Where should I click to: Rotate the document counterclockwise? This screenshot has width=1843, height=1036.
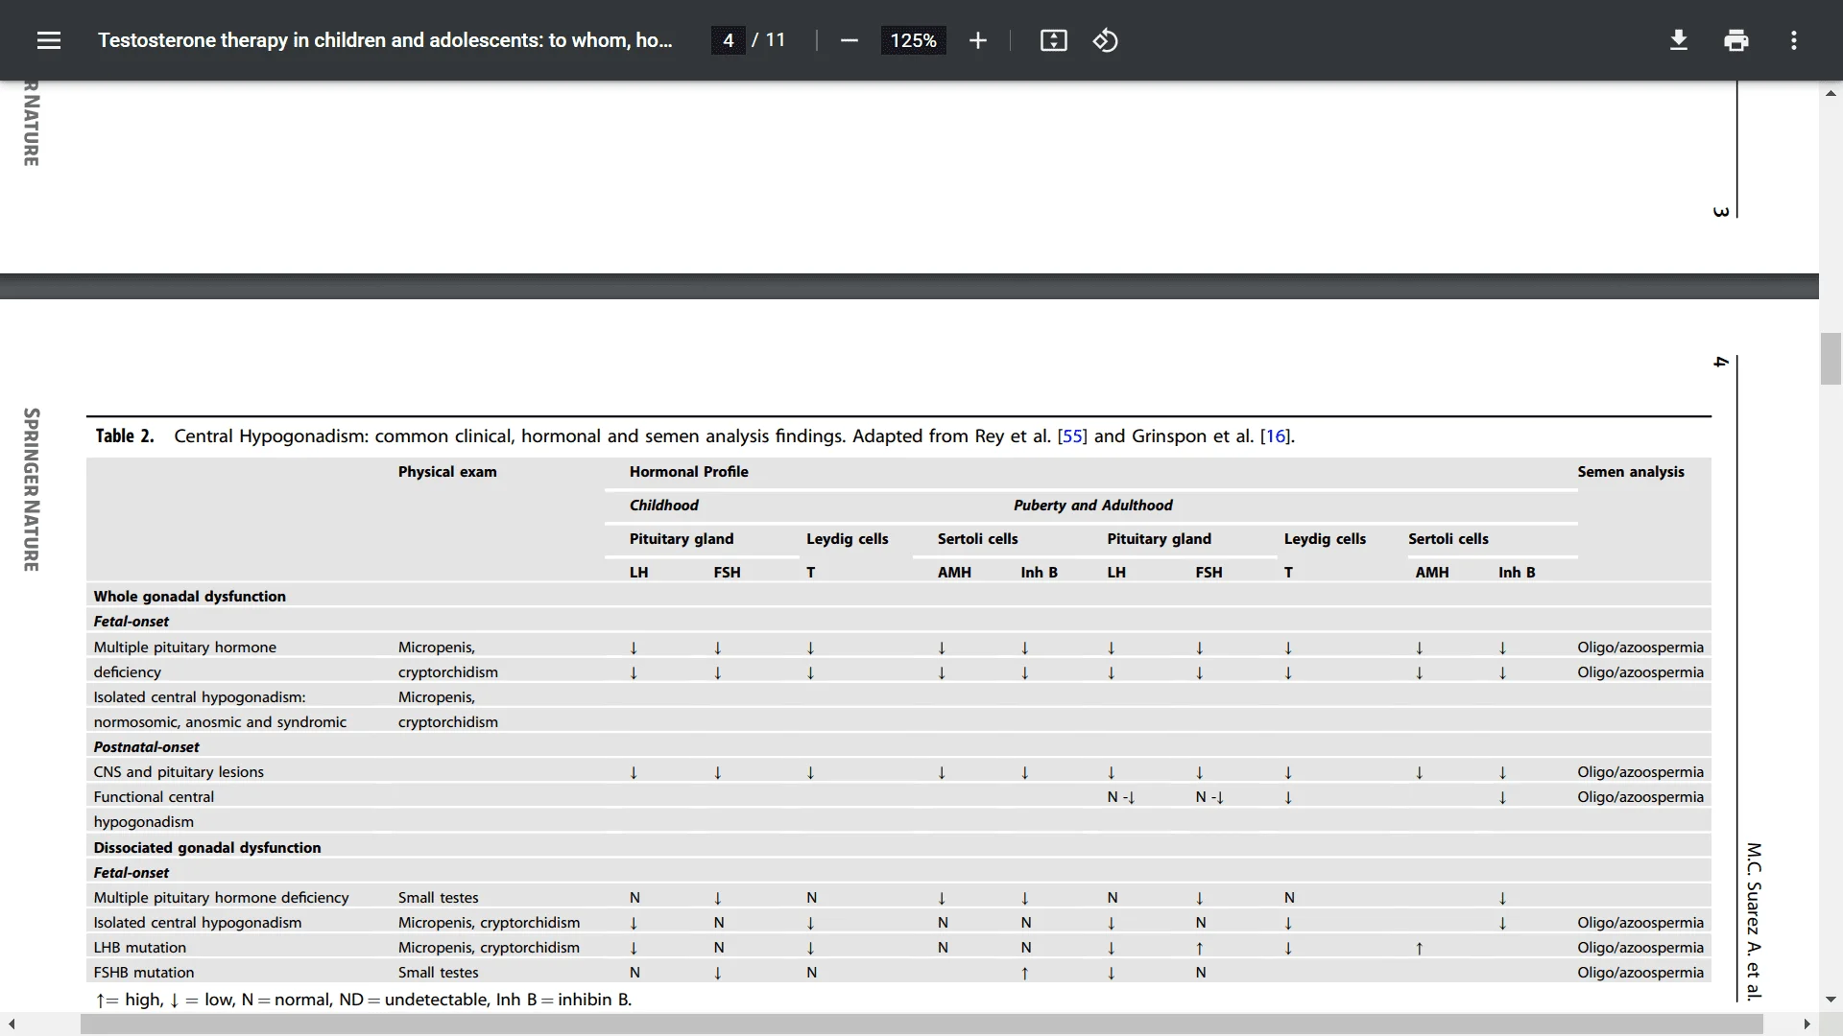pyautogui.click(x=1105, y=40)
